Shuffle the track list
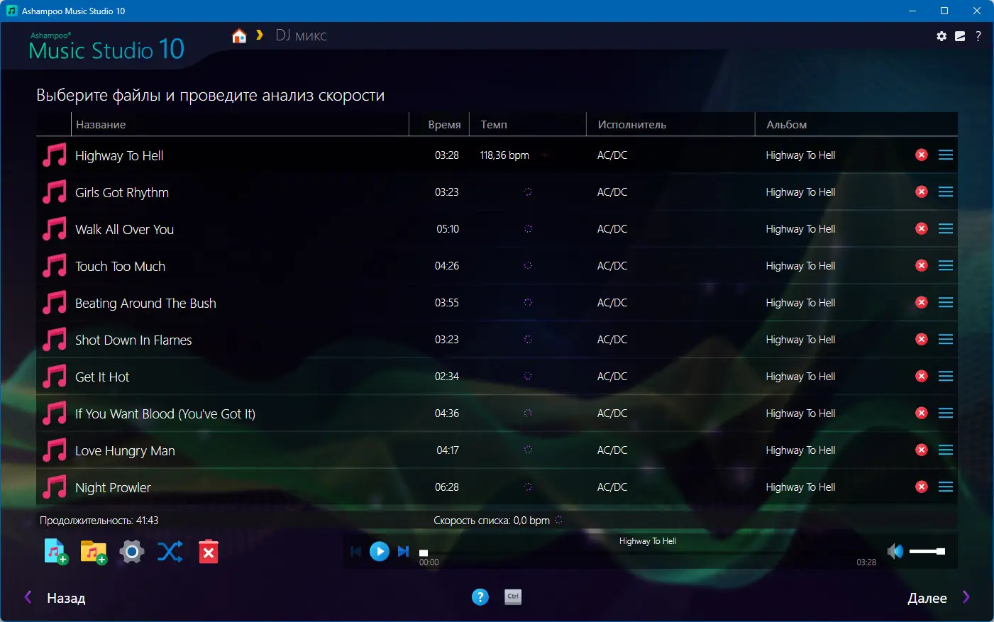994x622 pixels. [170, 551]
